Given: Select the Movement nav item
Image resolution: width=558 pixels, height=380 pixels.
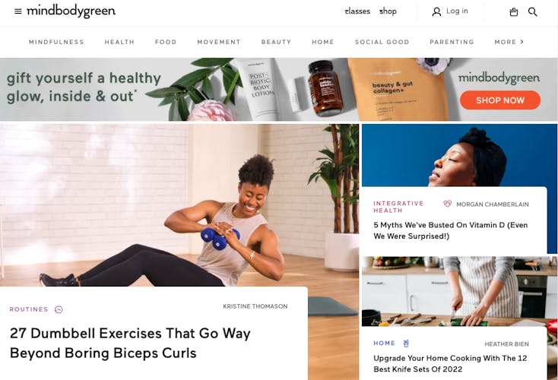Looking at the screenshot, I should (x=219, y=42).
